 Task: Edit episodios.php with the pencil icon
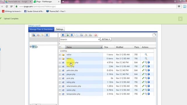tap(143, 62)
